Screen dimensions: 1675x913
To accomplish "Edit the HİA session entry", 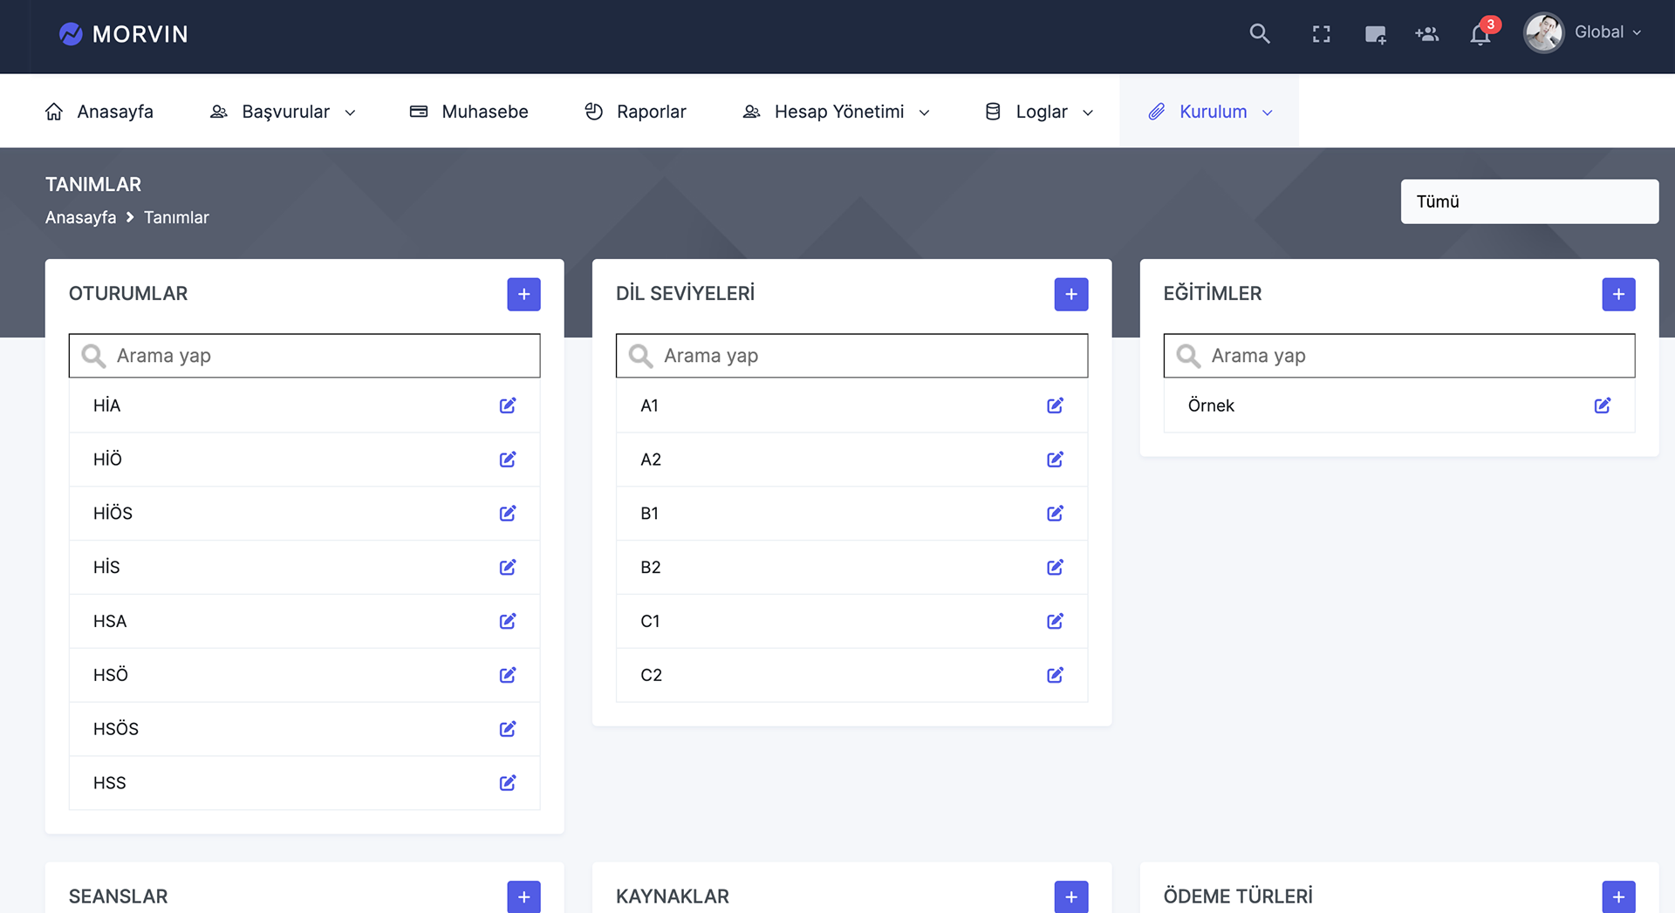I will coord(508,405).
